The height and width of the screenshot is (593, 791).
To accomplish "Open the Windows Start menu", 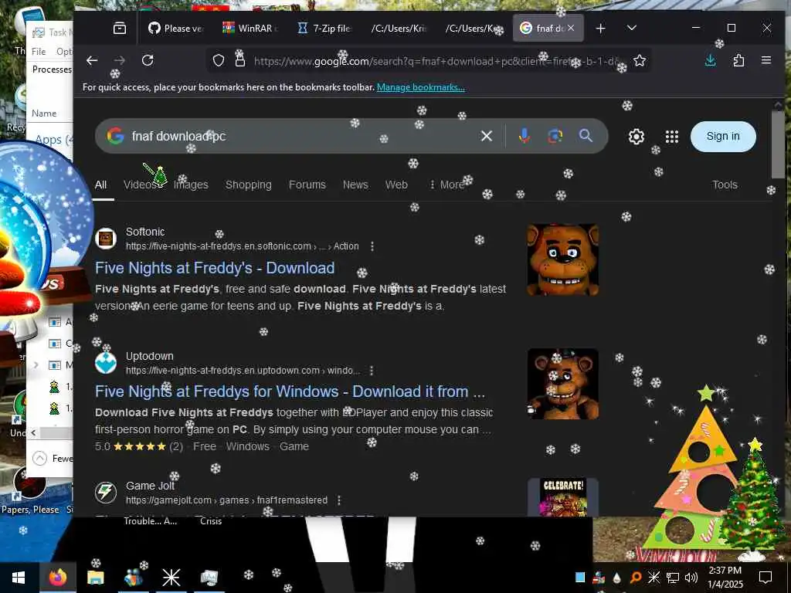I will [19, 578].
